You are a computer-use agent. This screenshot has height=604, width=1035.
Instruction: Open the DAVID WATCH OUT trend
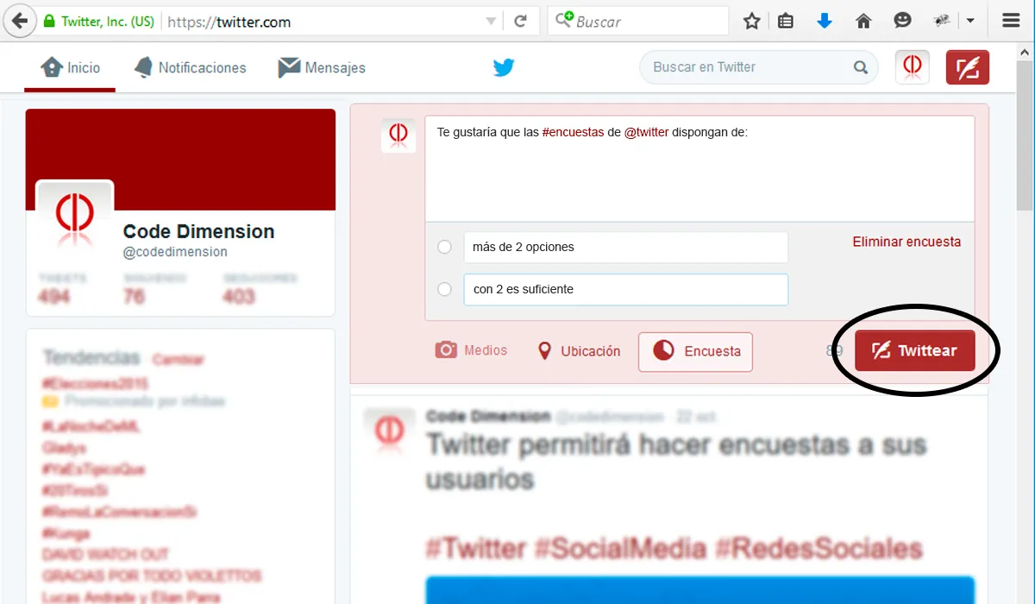[x=105, y=554]
